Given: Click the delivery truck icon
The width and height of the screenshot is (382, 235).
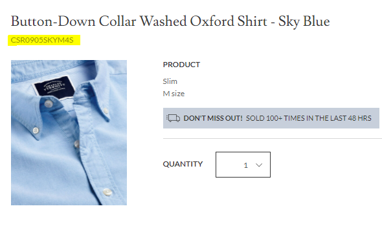Looking at the screenshot, I should point(174,118).
